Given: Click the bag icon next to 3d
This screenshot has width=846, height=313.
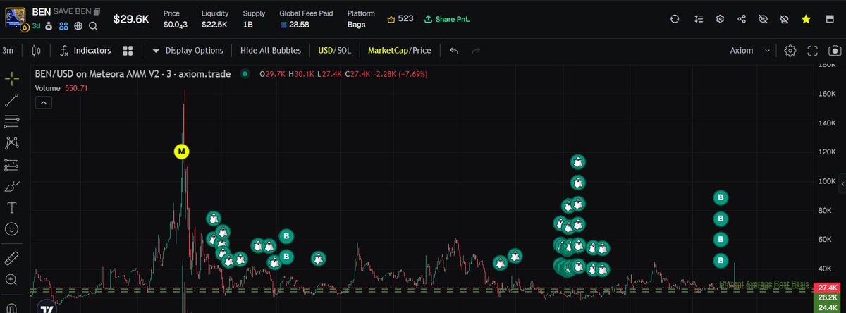Looking at the screenshot, I should pos(49,26).
